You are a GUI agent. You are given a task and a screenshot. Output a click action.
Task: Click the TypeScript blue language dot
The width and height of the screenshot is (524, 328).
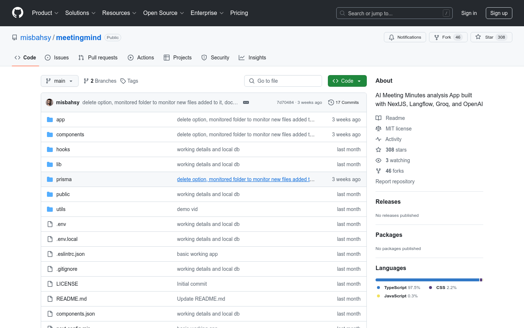[378, 288]
